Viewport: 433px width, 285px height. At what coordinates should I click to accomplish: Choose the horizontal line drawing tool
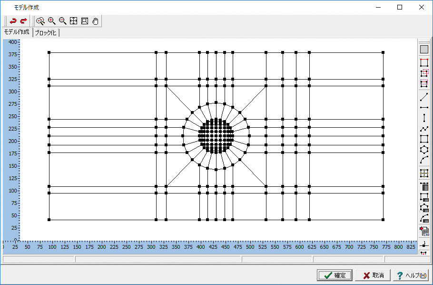pyautogui.click(x=424, y=107)
